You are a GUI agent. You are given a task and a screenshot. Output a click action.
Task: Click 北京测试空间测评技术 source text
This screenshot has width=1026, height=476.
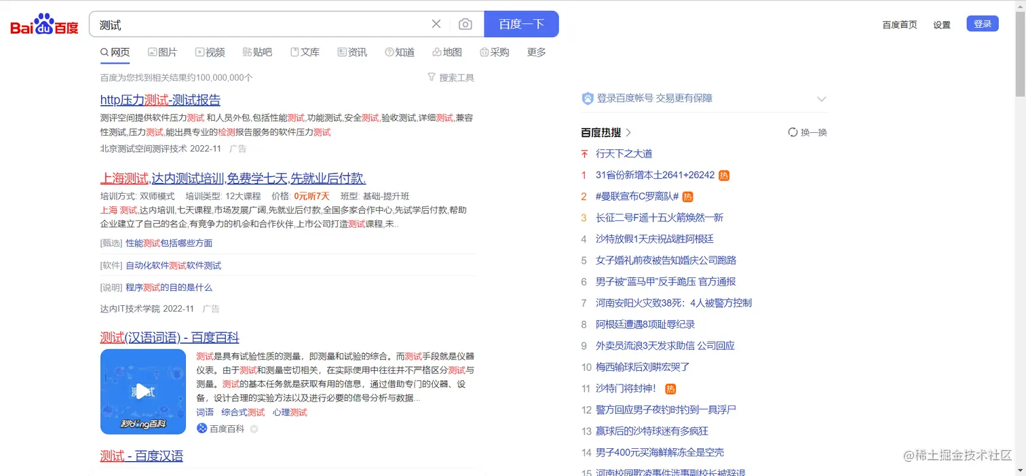143,148
